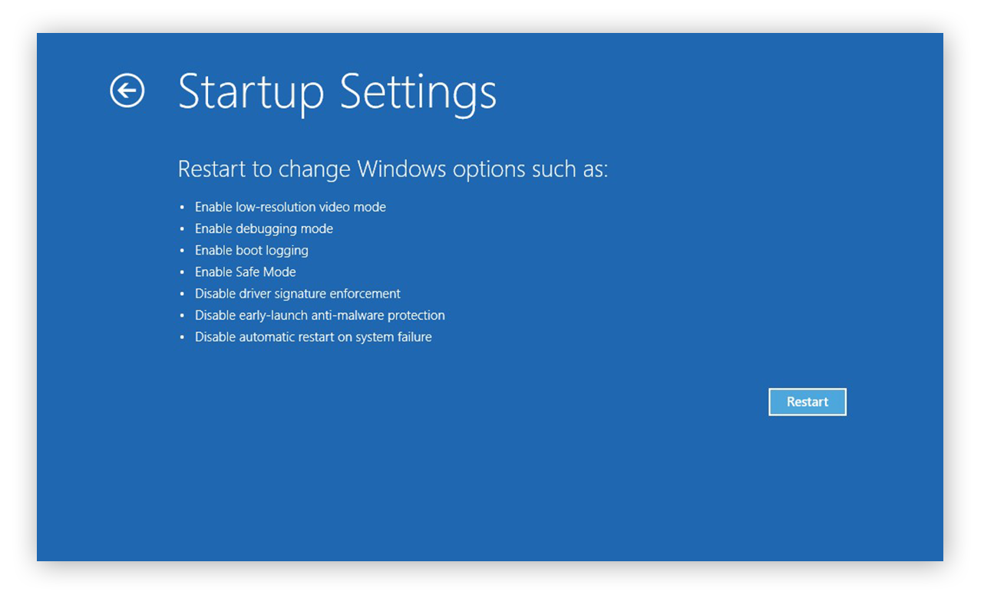Click the bullet before 'Disable driver signature enforcement'
Image resolution: width=994 pixels, height=608 pixels.
coord(183,294)
